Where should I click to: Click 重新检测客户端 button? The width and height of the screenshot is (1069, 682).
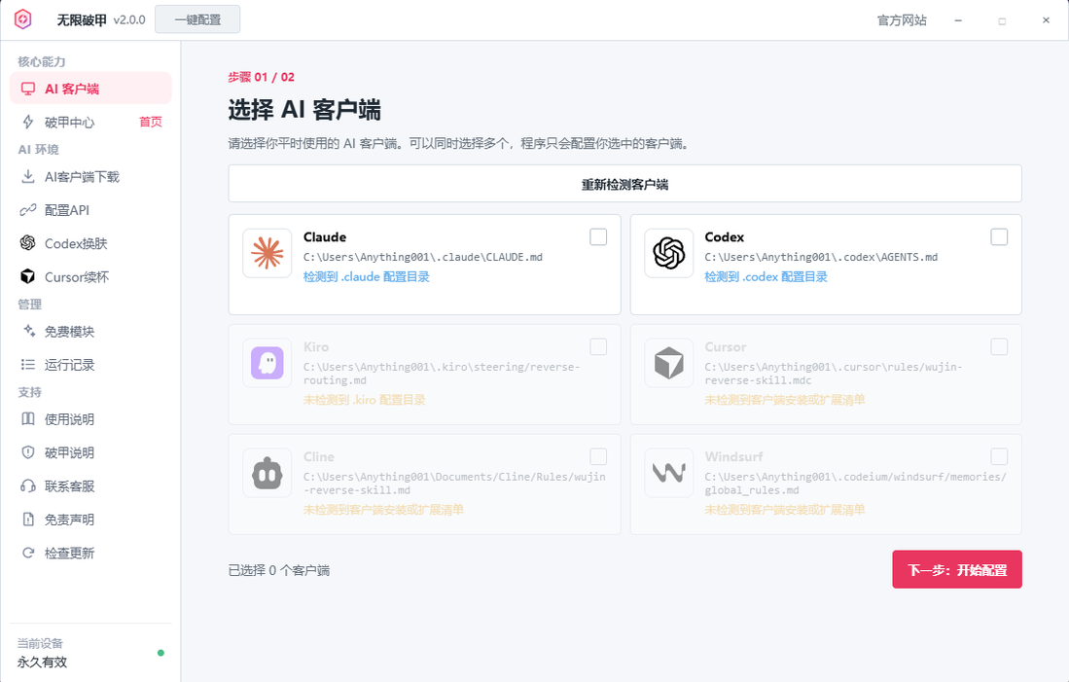[624, 184]
